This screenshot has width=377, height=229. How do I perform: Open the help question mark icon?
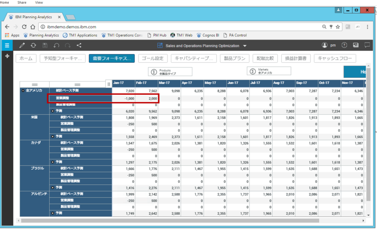[344, 46]
